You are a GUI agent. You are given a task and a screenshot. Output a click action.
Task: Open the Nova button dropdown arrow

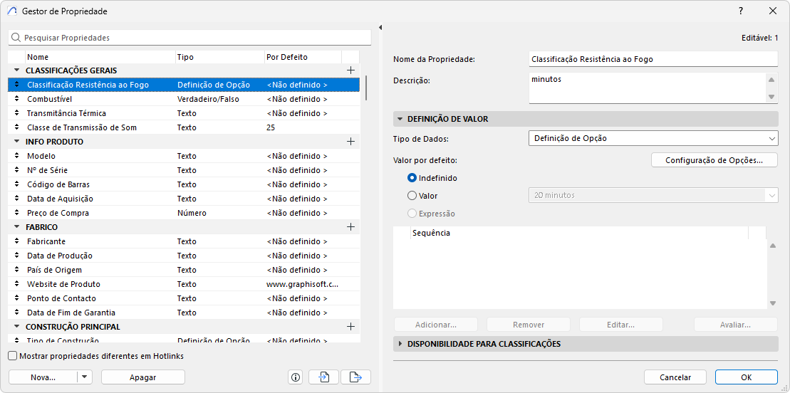(85, 377)
